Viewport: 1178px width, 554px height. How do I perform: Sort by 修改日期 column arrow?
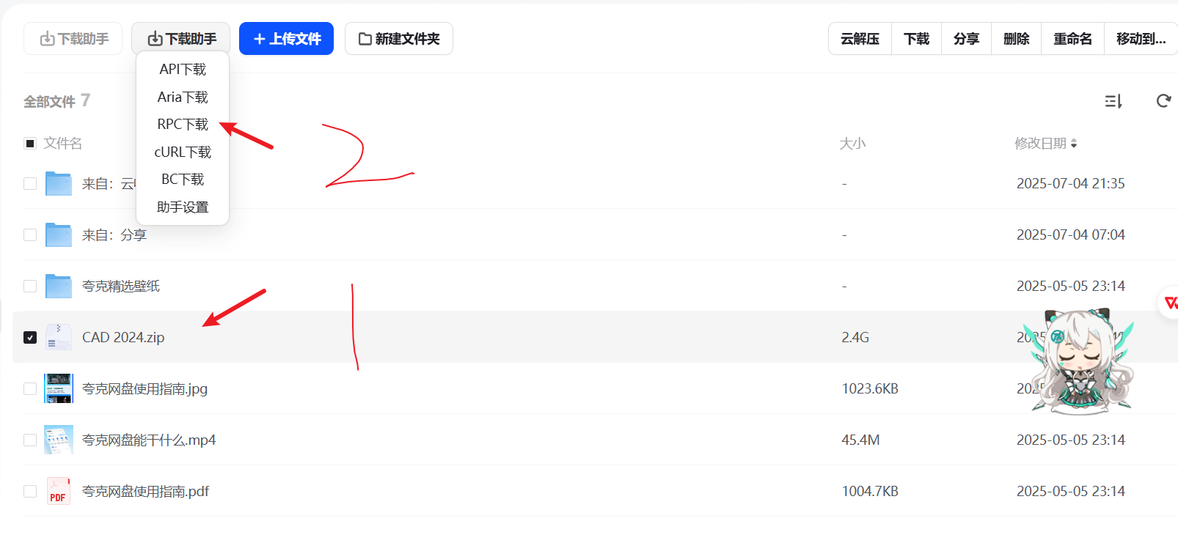(x=1074, y=144)
